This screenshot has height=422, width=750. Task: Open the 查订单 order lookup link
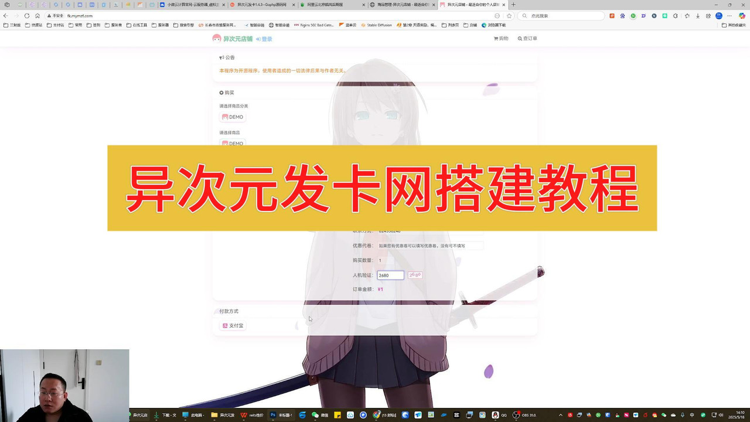click(x=527, y=39)
